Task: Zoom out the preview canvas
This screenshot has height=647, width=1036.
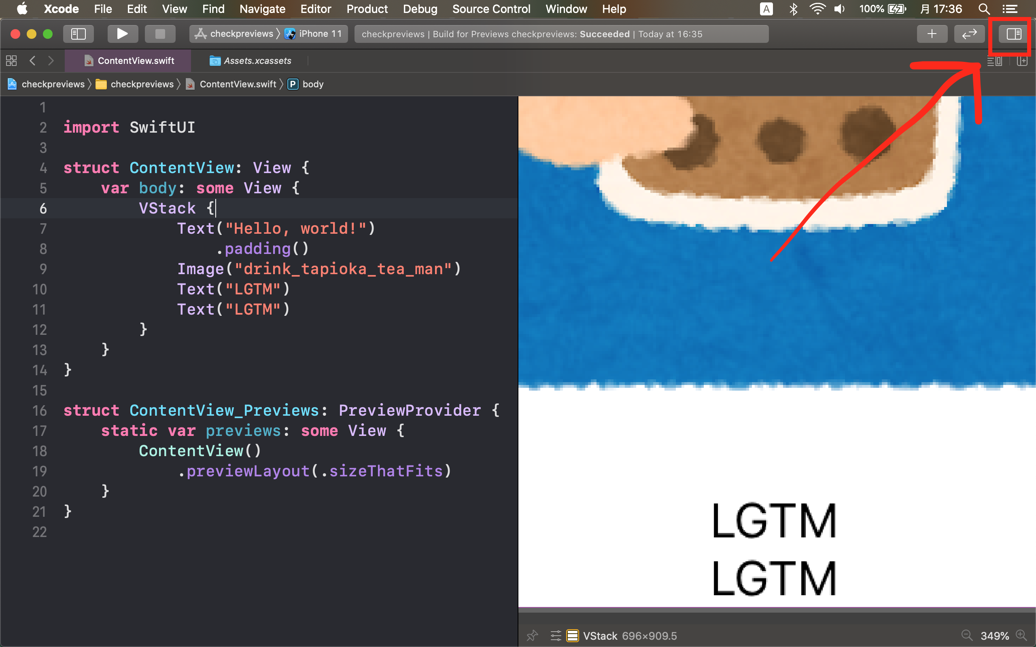Action: coord(967,635)
